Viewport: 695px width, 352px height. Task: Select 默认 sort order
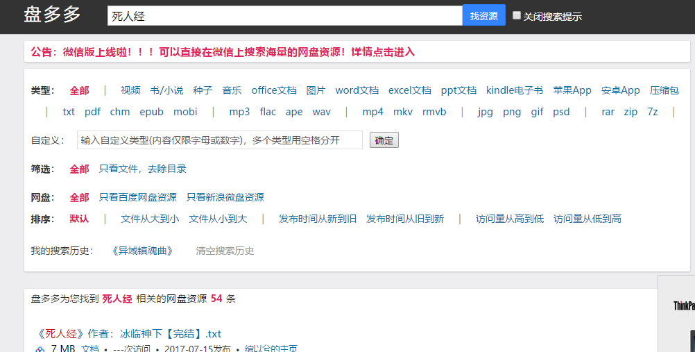click(x=79, y=219)
